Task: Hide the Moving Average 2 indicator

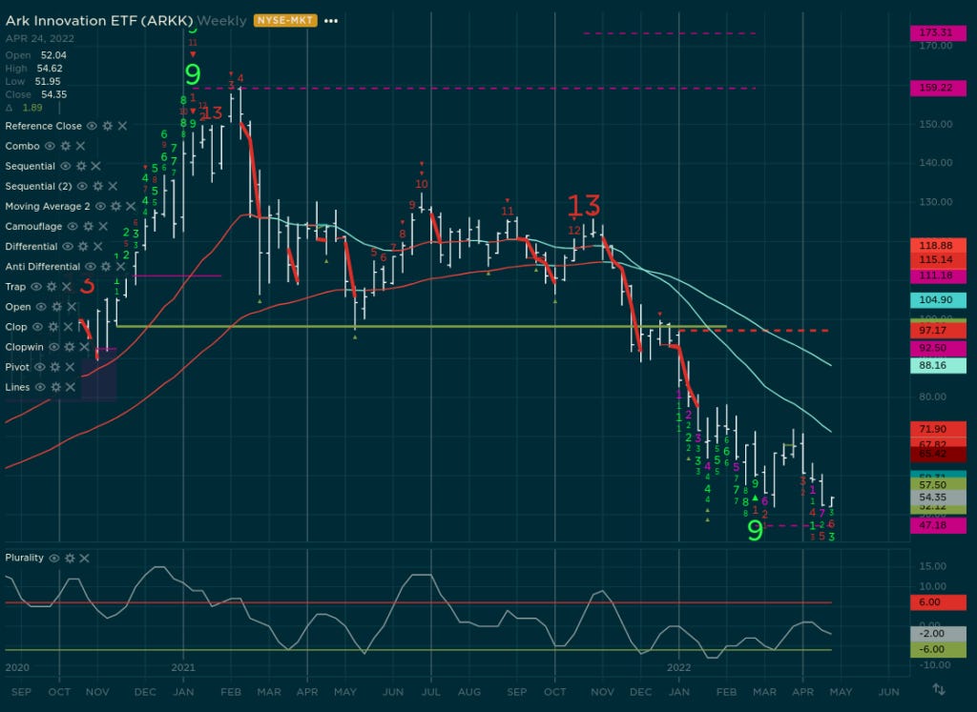Action: 100,206
